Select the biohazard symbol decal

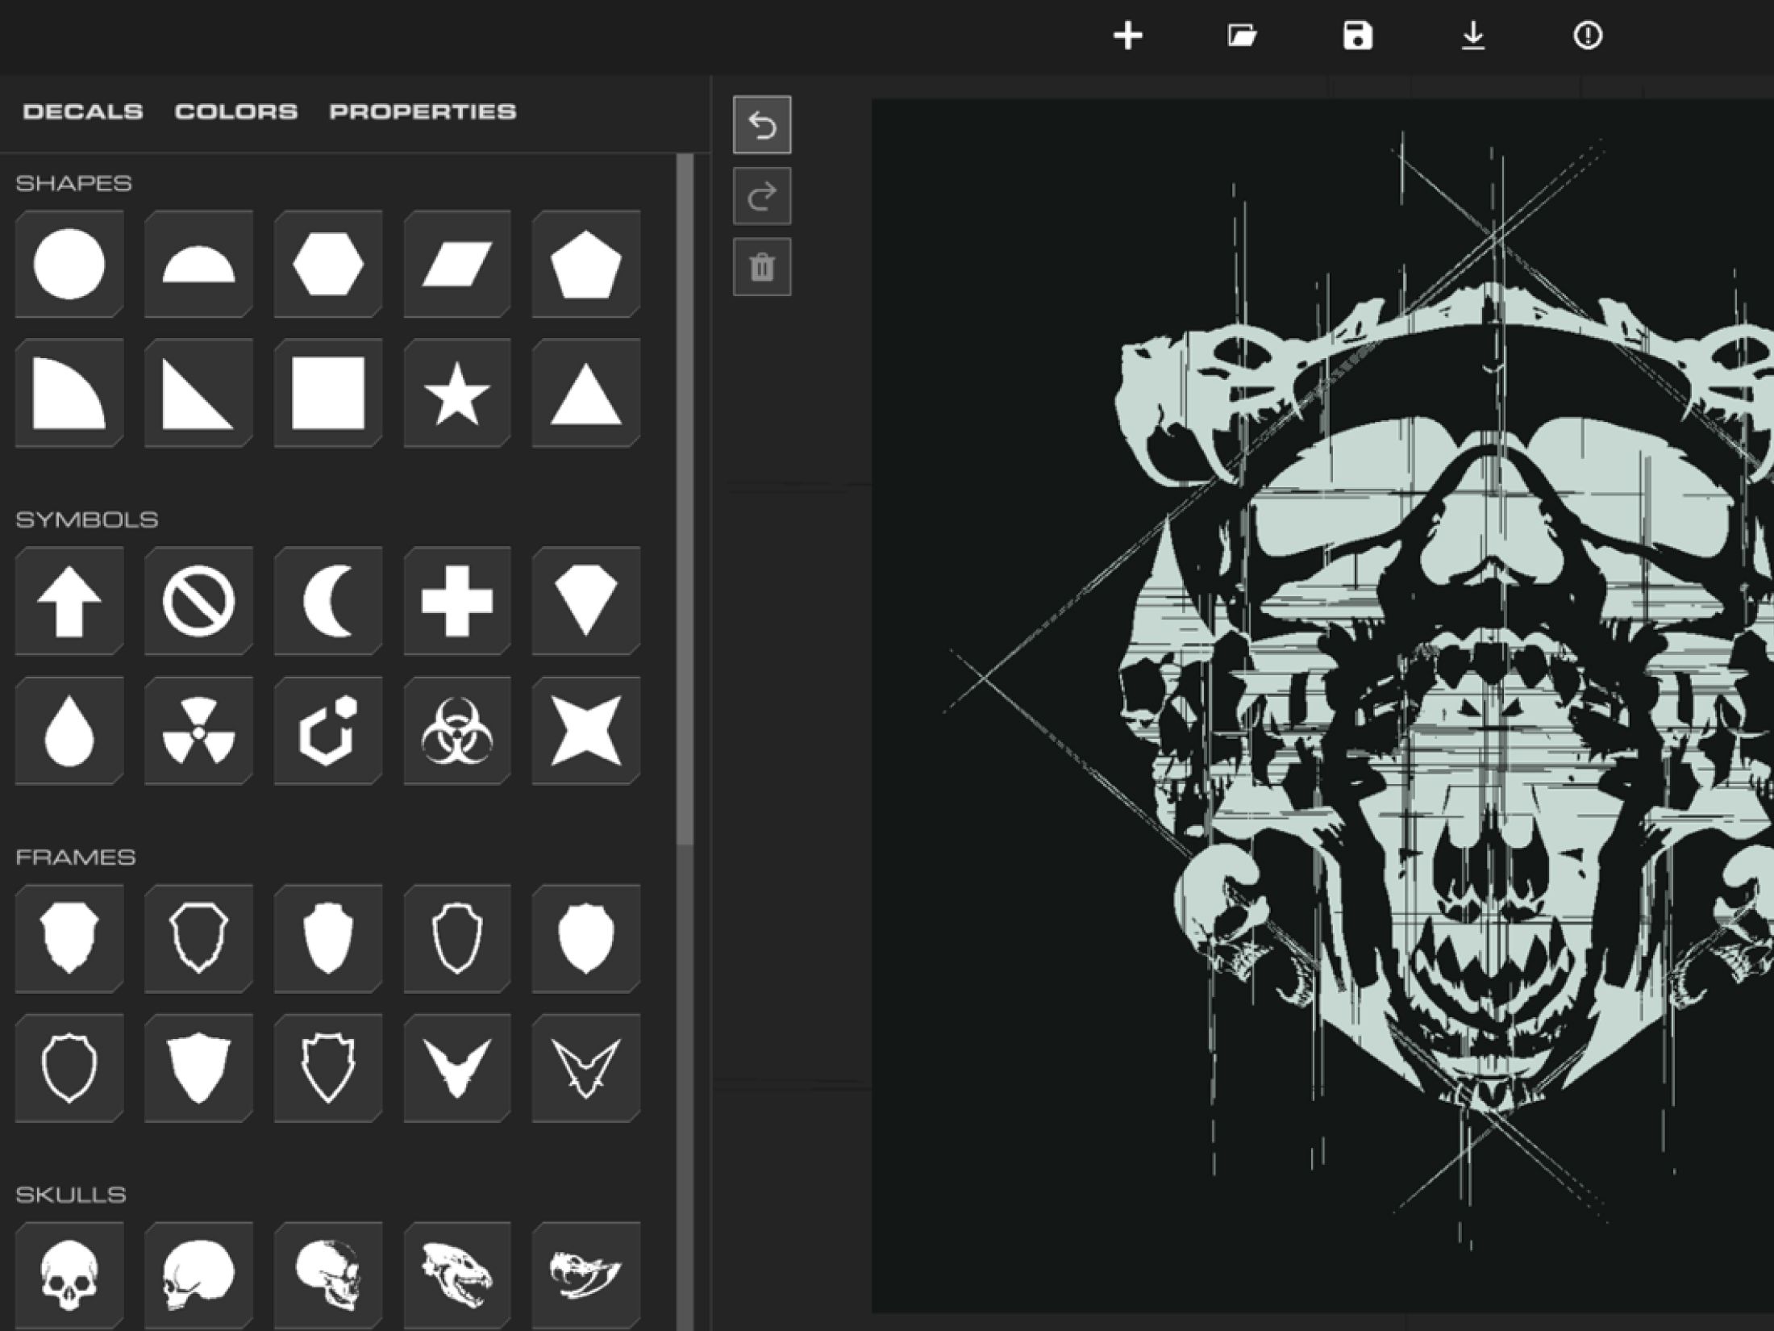click(x=456, y=731)
